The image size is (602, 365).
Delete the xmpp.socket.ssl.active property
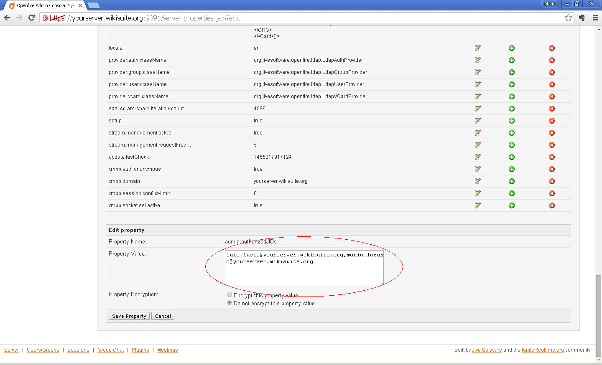click(x=551, y=205)
